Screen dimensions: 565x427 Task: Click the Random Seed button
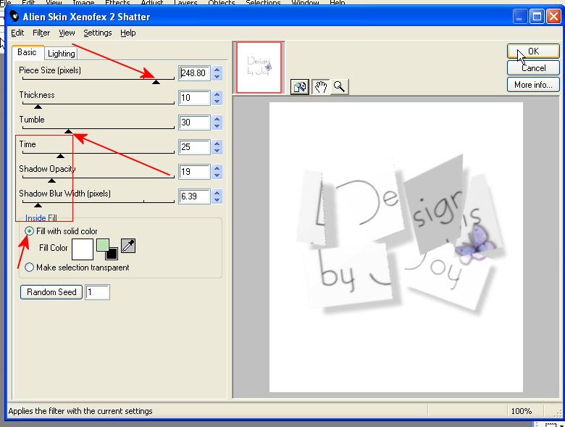click(x=51, y=291)
